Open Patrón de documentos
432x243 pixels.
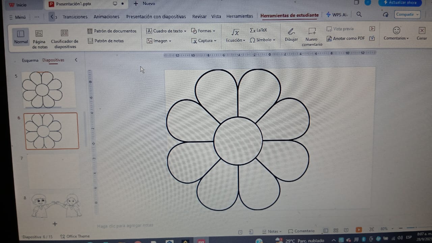point(112,31)
